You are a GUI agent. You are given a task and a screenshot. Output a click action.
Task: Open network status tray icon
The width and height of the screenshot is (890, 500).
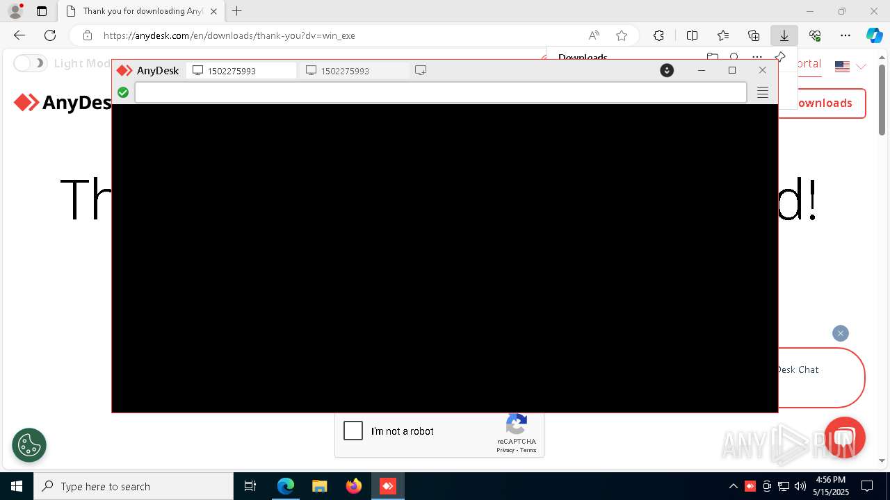pos(784,486)
